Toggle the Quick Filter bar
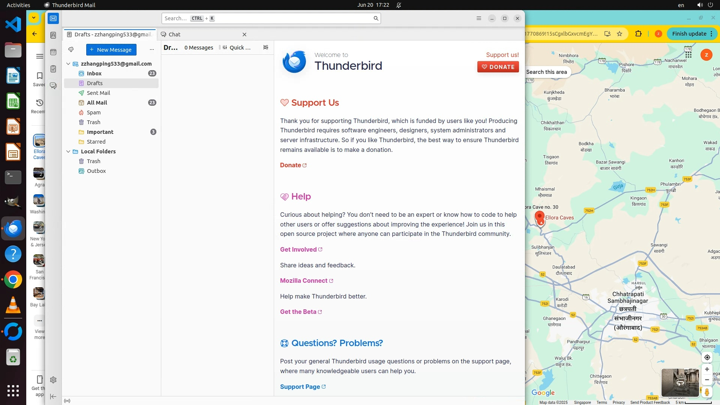The width and height of the screenshot is (720, 405). click(x=236, y=48)
